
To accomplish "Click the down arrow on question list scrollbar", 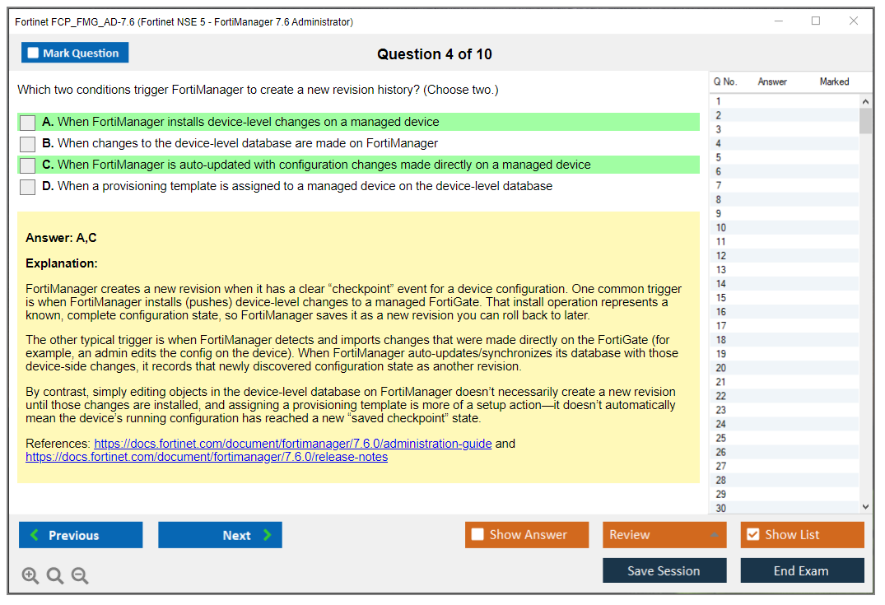I will tap(866, 506).
